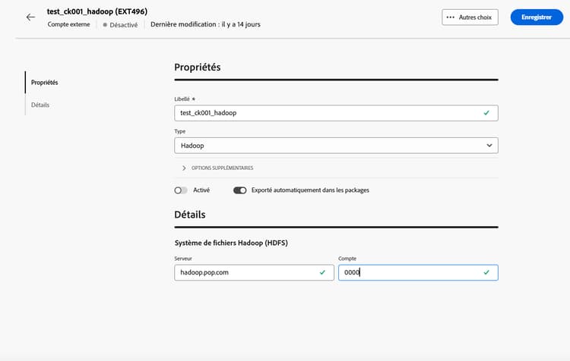The height and width of the screenshot is (361, 570).
Task: Click the Compte externe label in header
Action: [68, 25]
